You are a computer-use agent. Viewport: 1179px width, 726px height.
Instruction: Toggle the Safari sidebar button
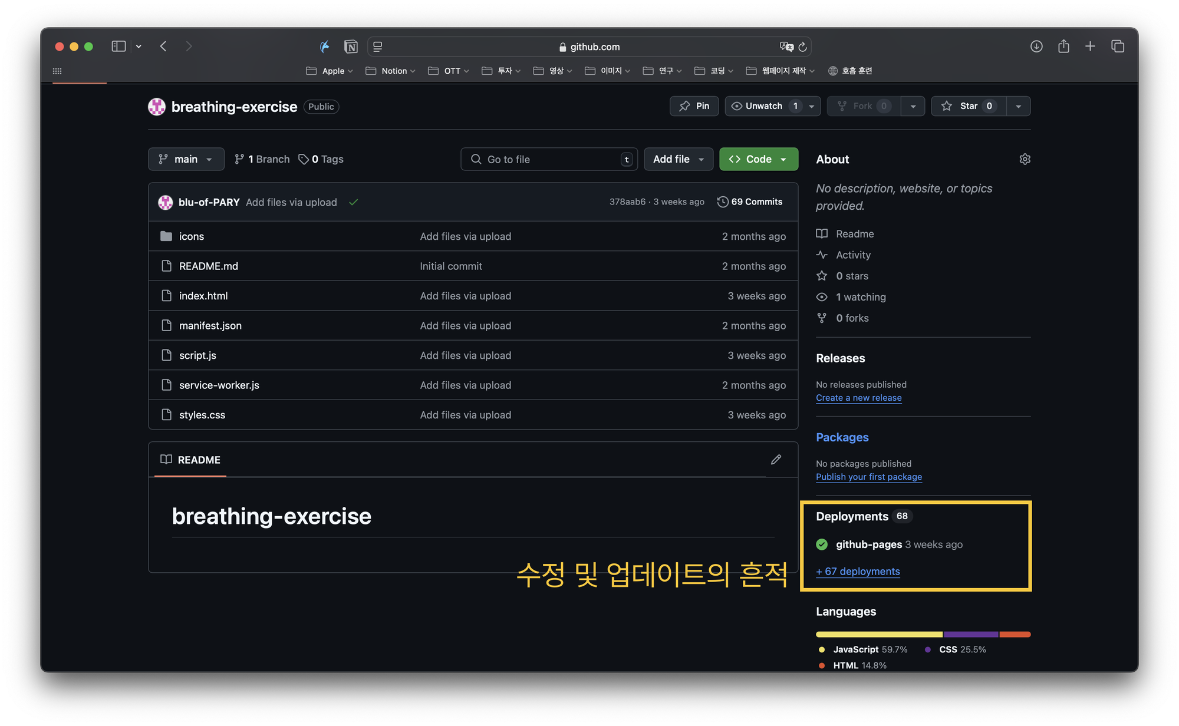118,46
